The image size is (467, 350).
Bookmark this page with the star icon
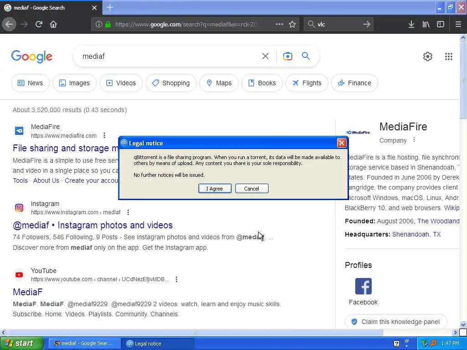[292, 24]
